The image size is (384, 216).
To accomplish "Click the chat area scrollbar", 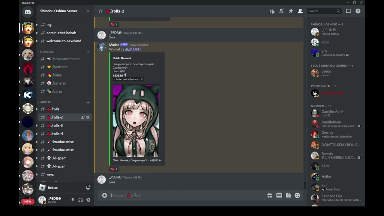I will coord(305,185).
